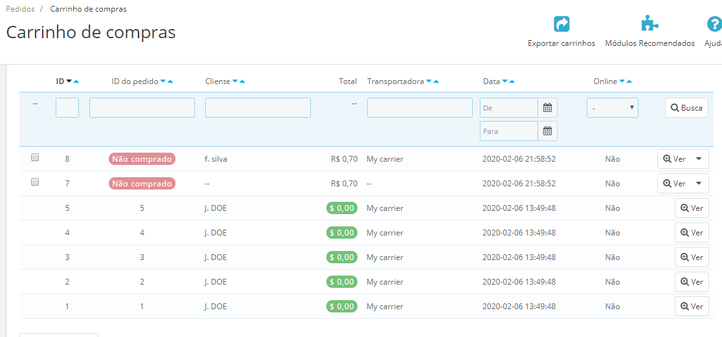
Task: Click customer f. silva
Action: click(x=216, y=159)
